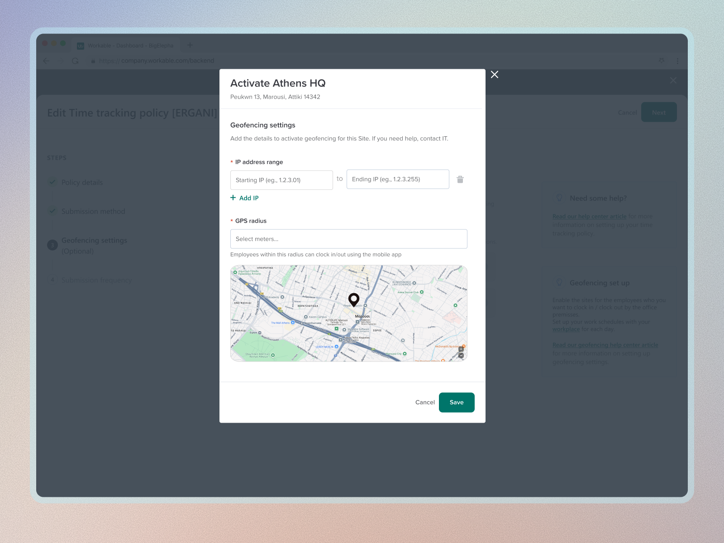724x543 pixels.
Task: Select the Geofencing settings (Optional) step
Action: [94, 246]
